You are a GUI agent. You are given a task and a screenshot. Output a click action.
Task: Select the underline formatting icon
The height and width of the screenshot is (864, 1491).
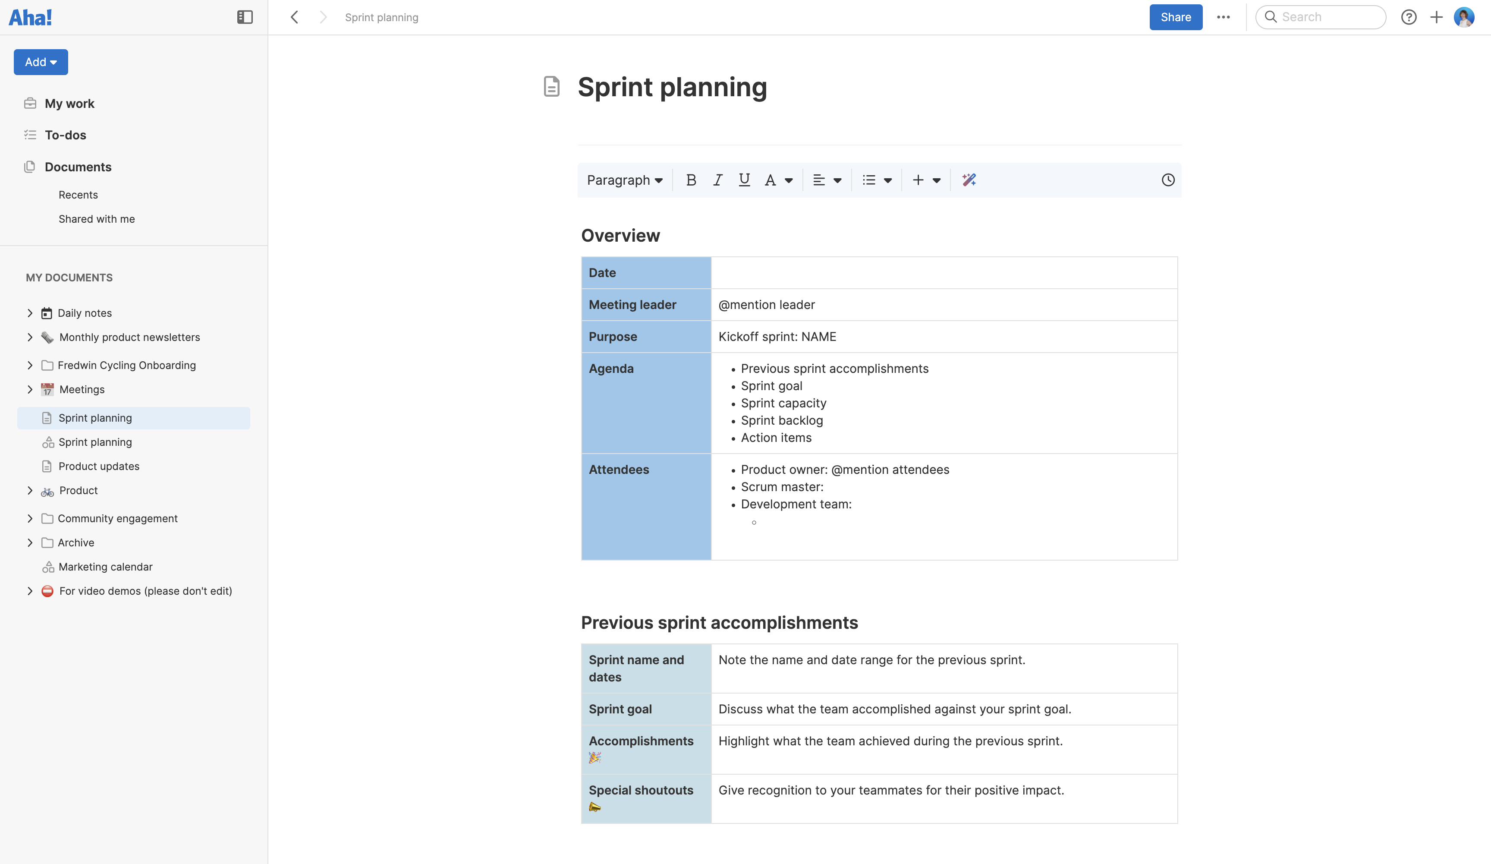click(x=744, y=180)
